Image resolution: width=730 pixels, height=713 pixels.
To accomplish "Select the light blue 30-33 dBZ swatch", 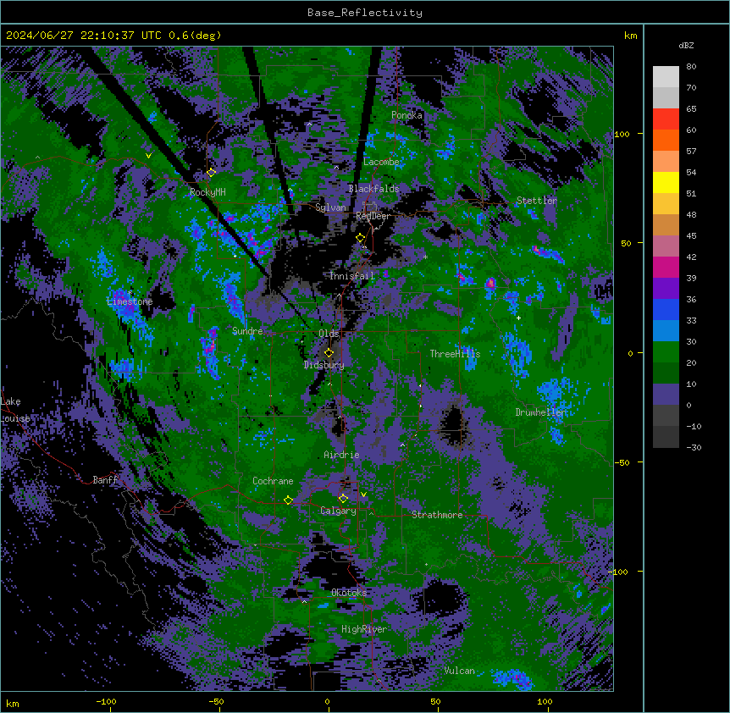I will (666, 331).
